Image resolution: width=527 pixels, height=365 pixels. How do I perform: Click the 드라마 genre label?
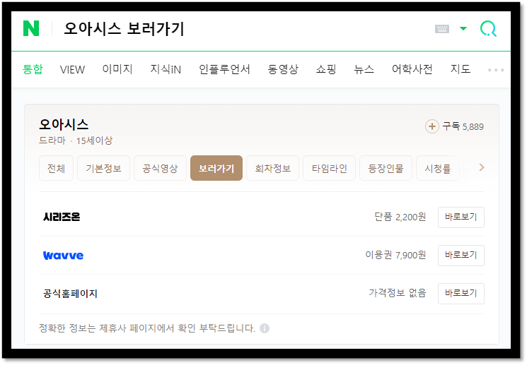tap(52, 140)
